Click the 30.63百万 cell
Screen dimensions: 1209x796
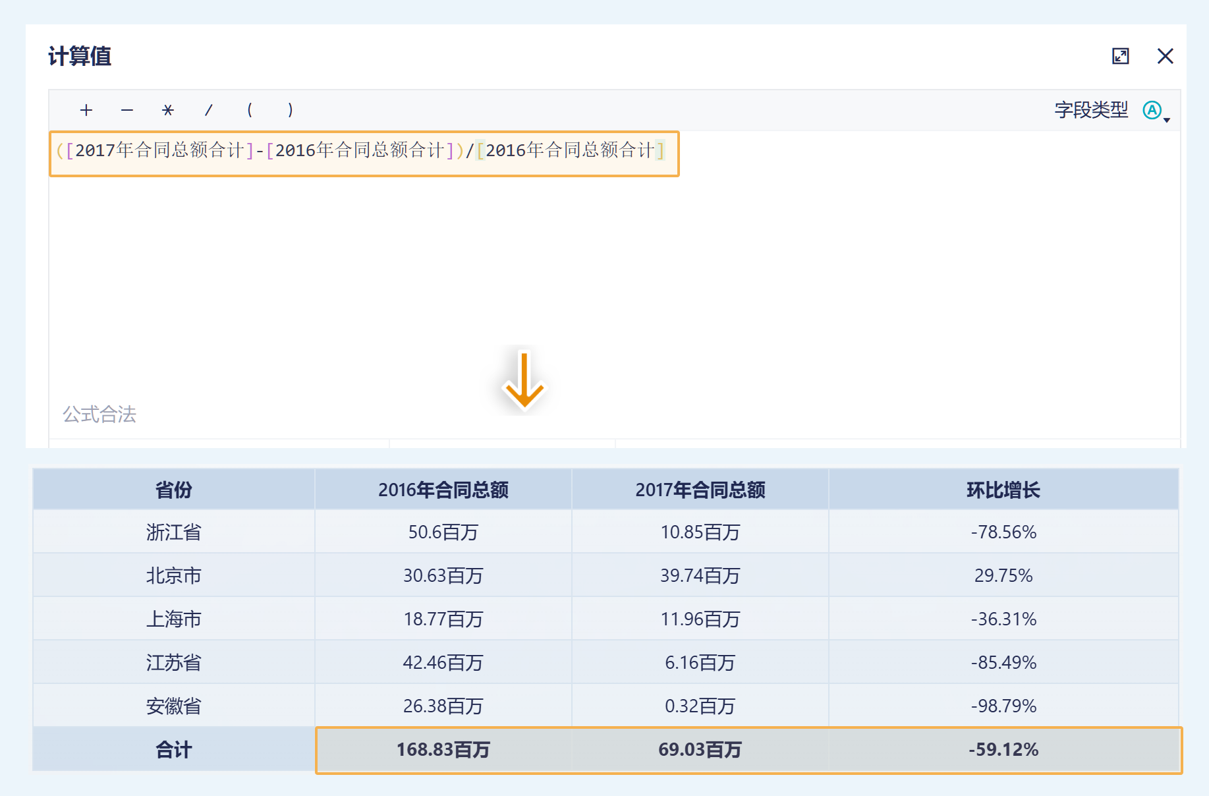pos(443,575)
